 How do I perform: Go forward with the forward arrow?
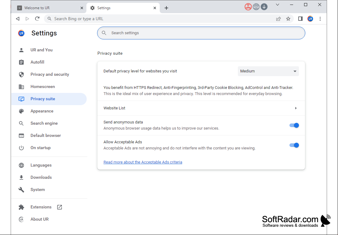point(27,19)
